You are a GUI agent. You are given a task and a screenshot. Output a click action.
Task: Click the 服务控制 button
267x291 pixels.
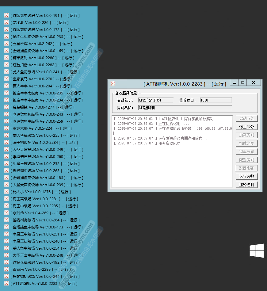(x=246, y=185)
